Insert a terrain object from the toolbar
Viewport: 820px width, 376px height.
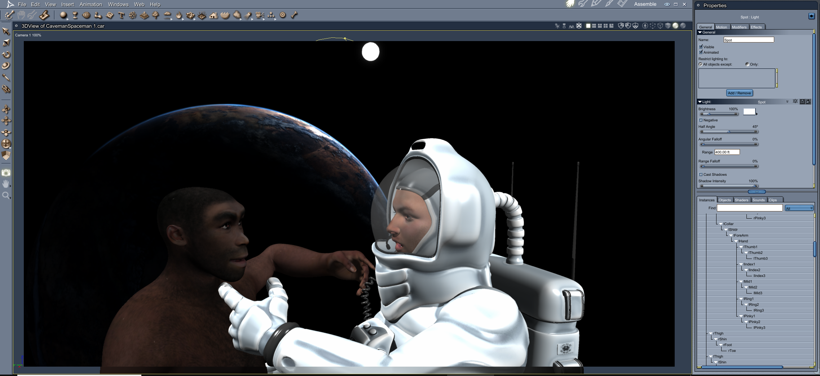[144, 15]
